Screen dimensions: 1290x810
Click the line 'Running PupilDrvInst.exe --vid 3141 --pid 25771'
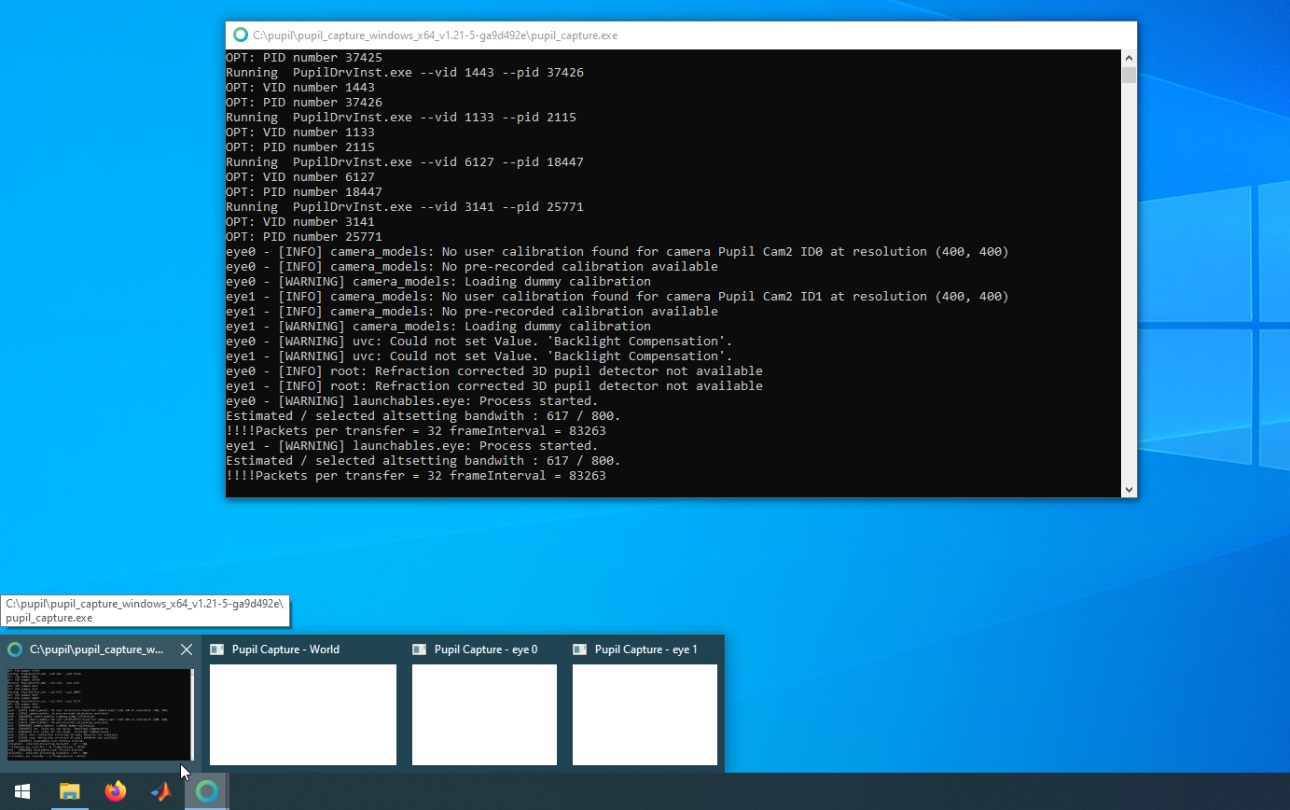pos(405,206)
